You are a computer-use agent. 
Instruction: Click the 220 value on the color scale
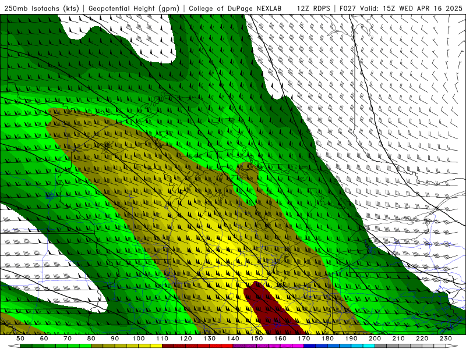pos(422,339)
